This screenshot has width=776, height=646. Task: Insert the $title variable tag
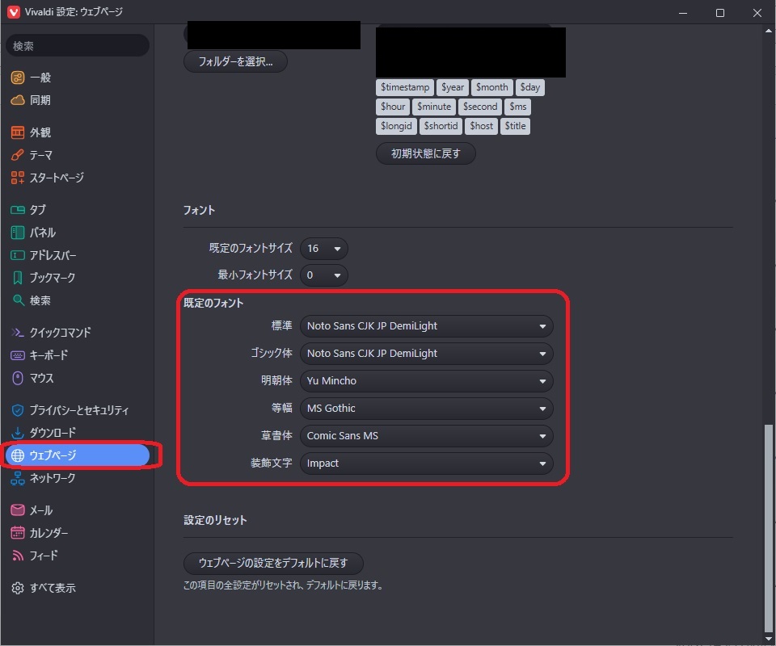click(x=515, y=126)
